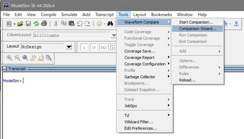Click the Print toolbar icon

44,24
